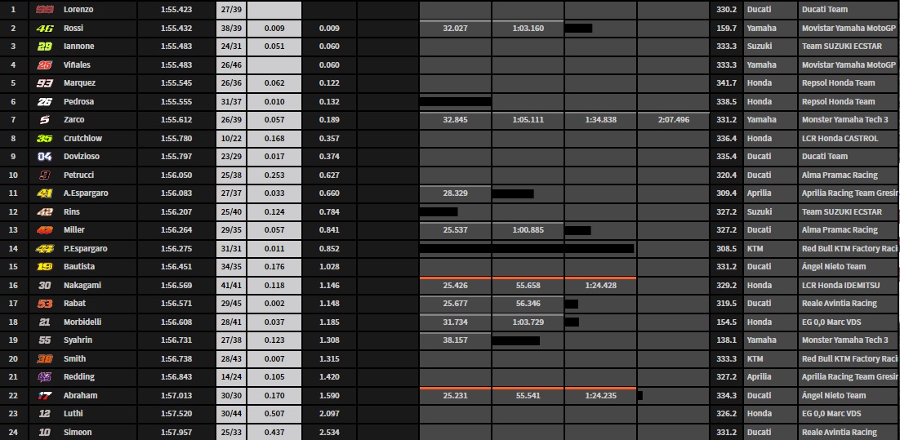Click KTM manufacturer in P.Espargaro's row
Viewport: 900px width, 440px height.
point(755,248)
